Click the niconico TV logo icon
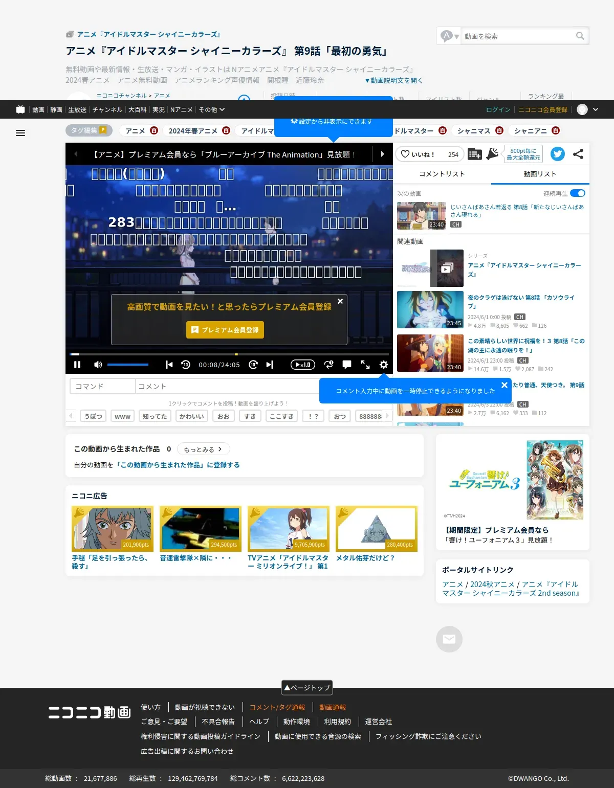Screen dimensions: 614x788 click(x=20, y=109)
